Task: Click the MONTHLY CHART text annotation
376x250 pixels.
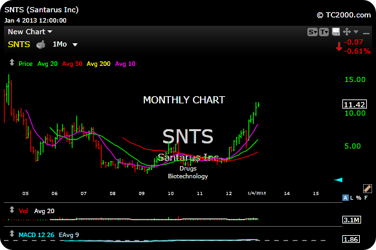Action: coord(184,100)
